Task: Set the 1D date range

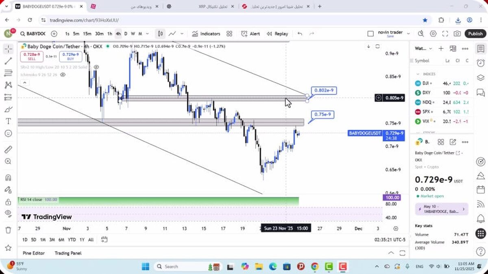Action: click(x=25, y=239)
